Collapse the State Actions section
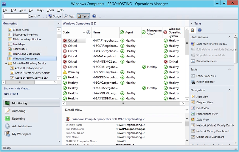This screenshot has width=239, height=152. 229,37
